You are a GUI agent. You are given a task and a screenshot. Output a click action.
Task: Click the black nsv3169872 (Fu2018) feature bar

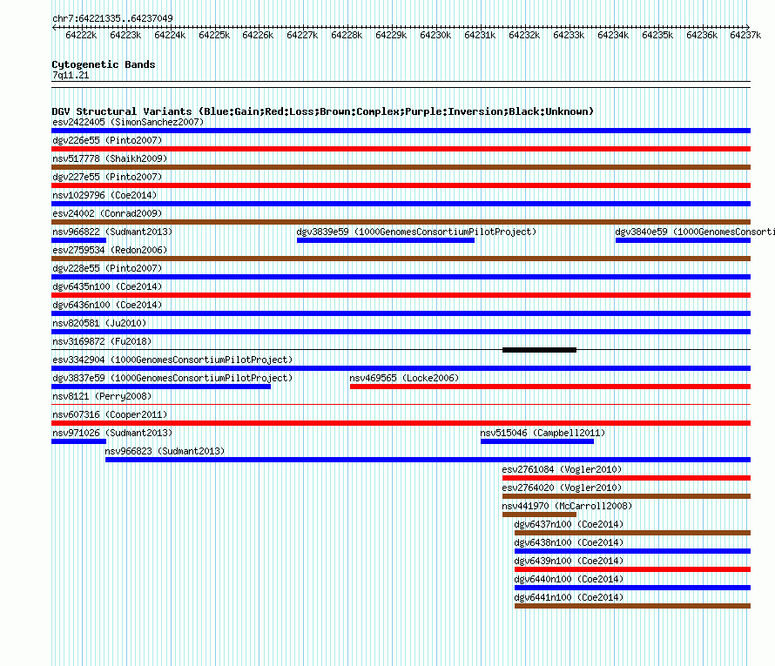click(539, 350)
